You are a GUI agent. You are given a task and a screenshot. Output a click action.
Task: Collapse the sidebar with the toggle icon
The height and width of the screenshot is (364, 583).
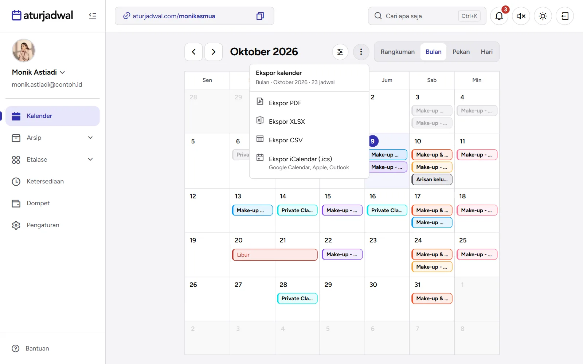click(x=93, y=16)
